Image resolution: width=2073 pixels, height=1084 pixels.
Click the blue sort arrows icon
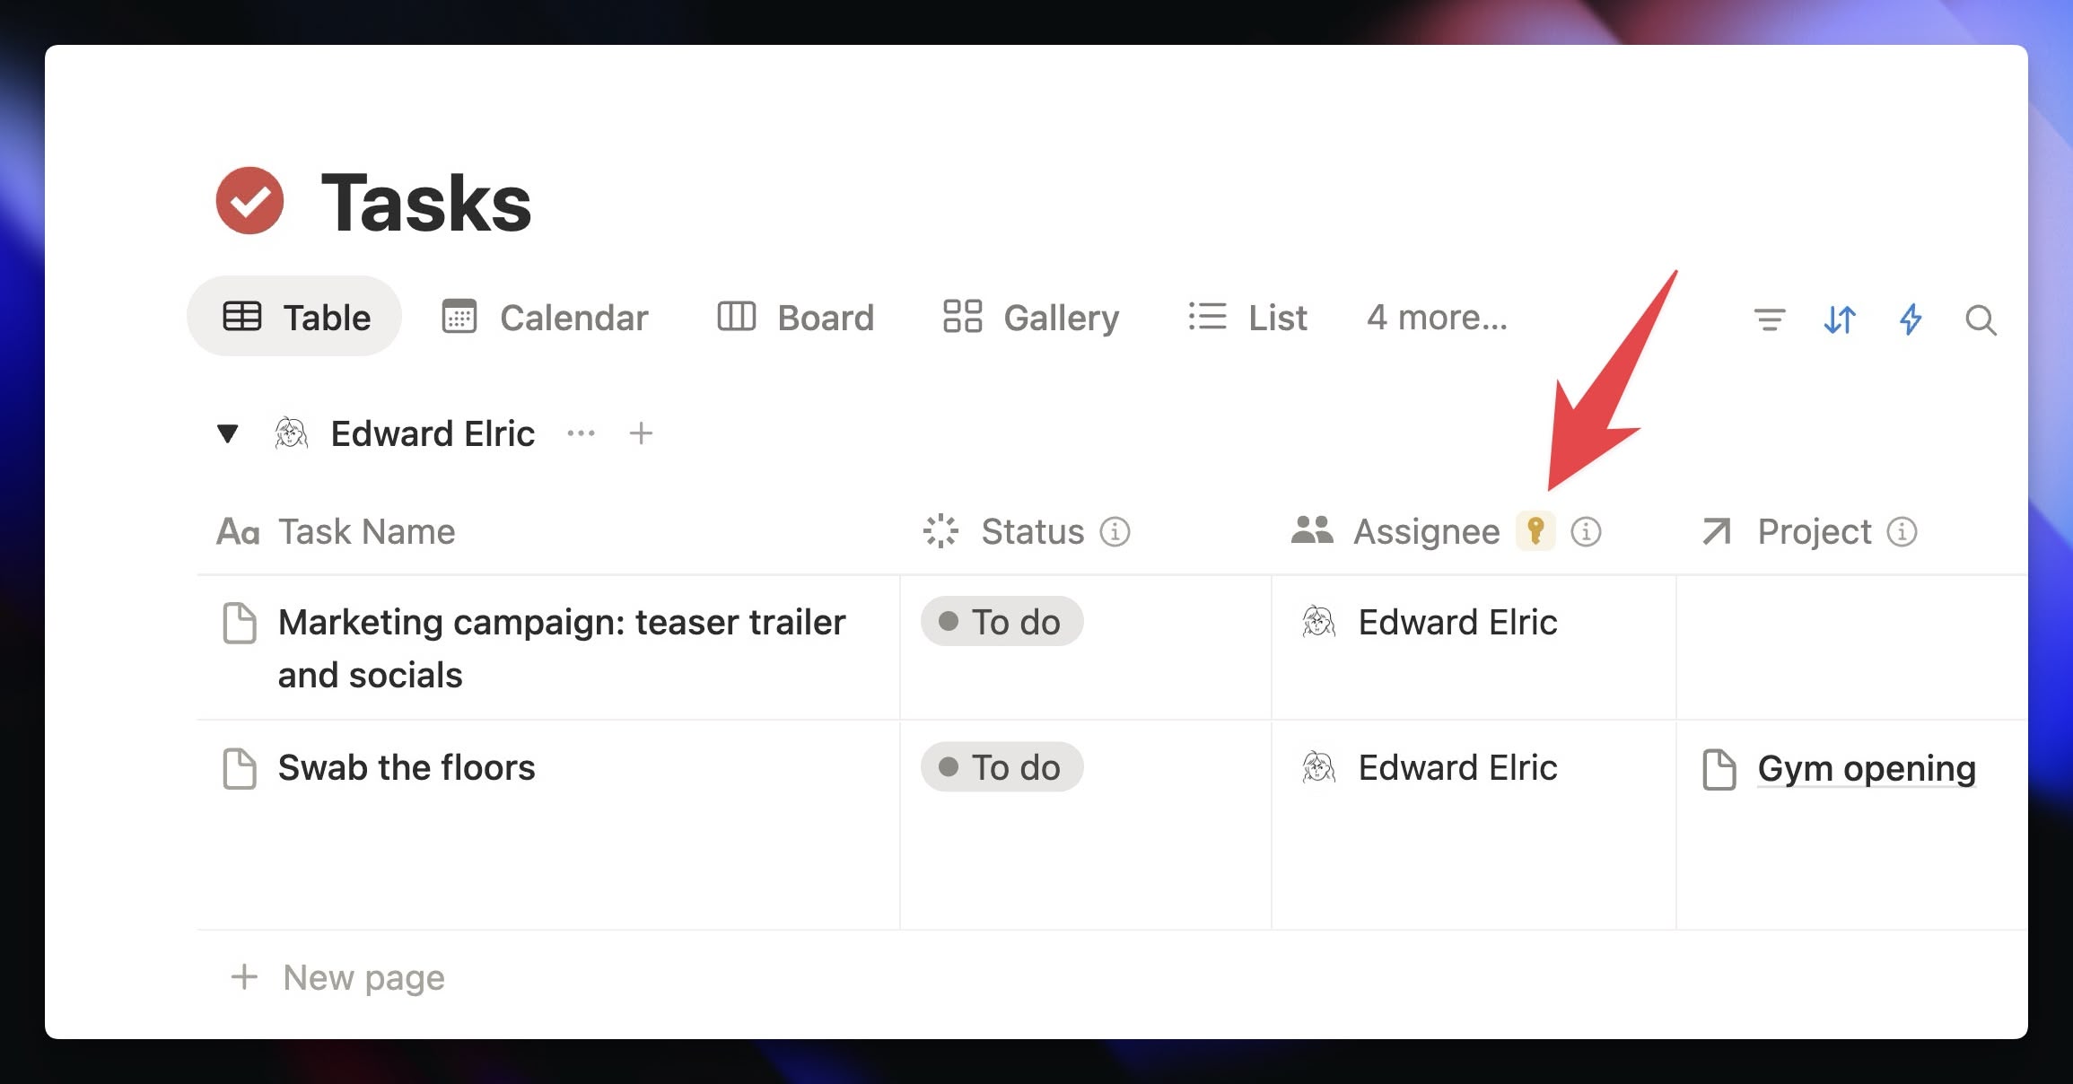(1840, 319)
